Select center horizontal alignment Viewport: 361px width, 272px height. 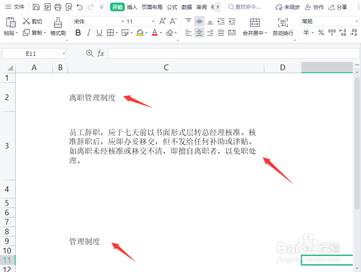pyautogui.click(x=198, y=32)
